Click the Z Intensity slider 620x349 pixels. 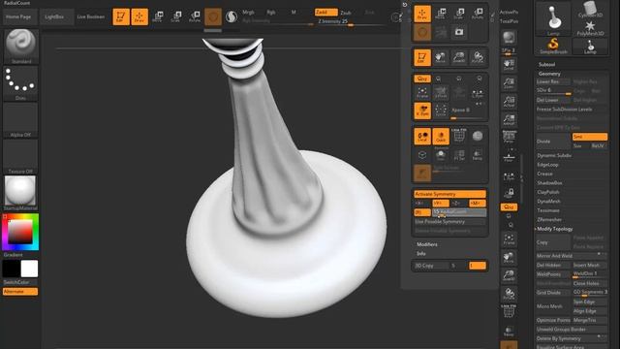pyautogui.click(x=350, y=21)
